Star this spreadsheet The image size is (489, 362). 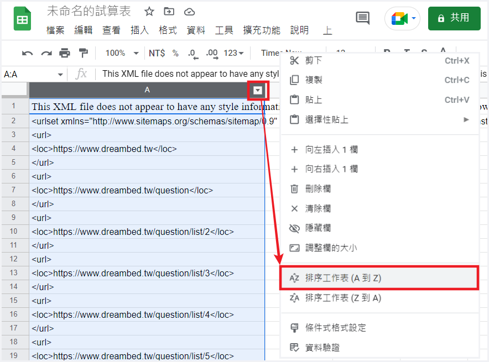point(149,12)
